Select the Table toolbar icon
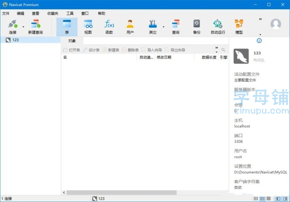 pyautogui.click(x=67, y=24)
